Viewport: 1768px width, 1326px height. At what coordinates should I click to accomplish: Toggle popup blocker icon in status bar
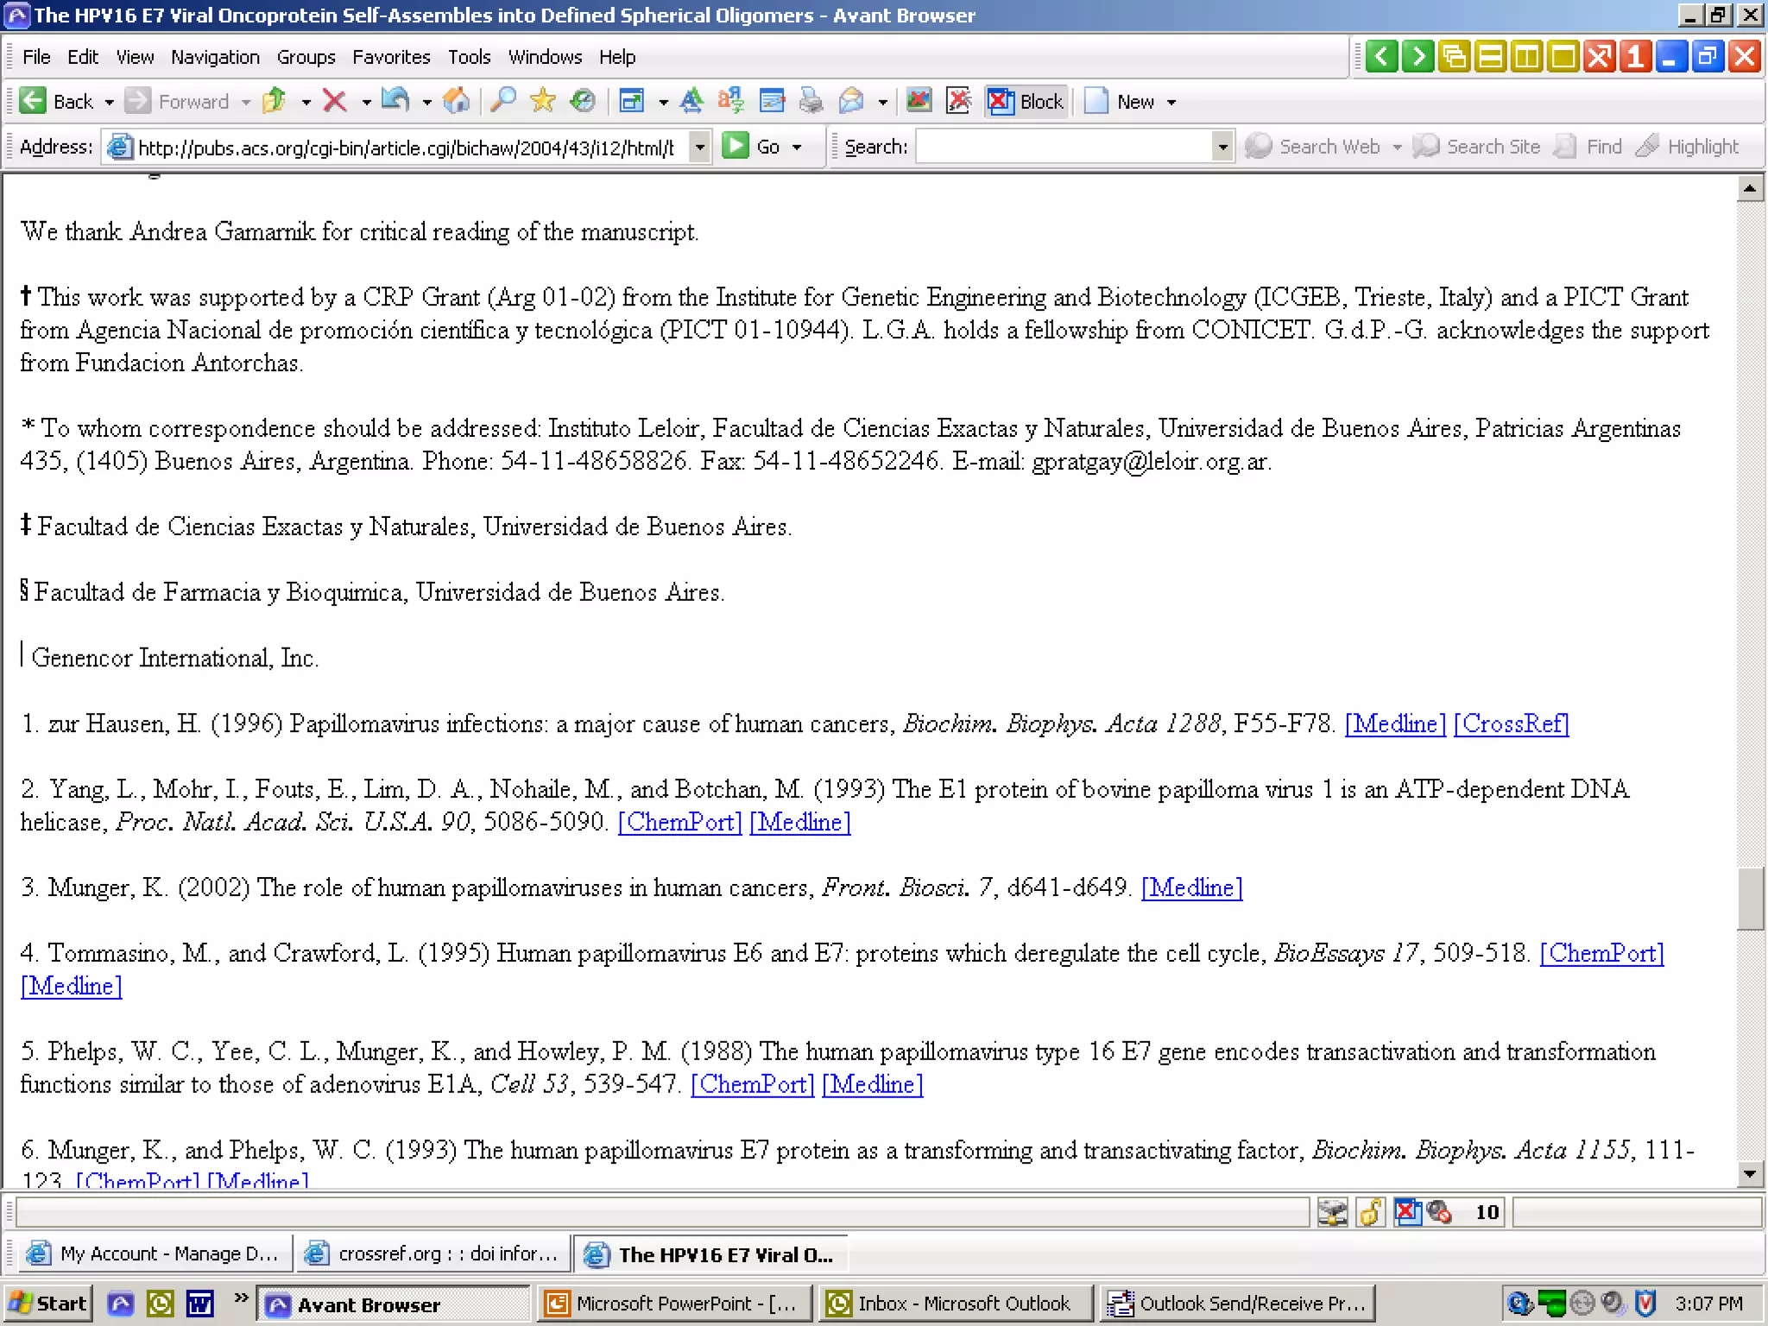(x=1407, y=1212)
